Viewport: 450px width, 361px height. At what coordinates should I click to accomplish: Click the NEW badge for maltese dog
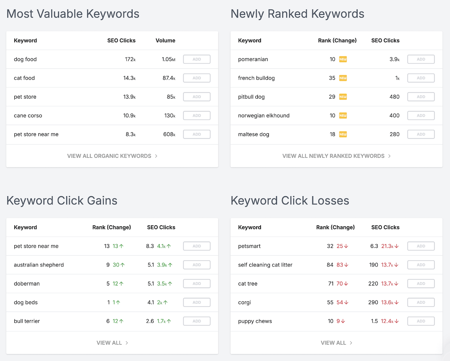click(343, 134)
